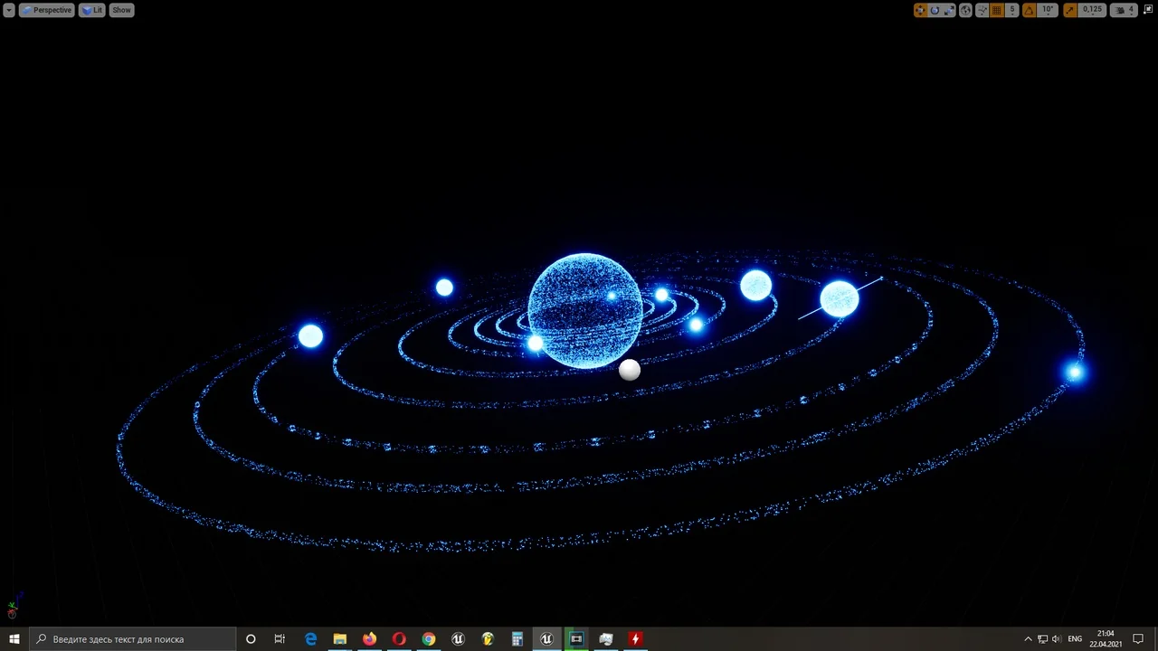Select the rotate transform tool

pyautogui.click(x=935, y=10)
